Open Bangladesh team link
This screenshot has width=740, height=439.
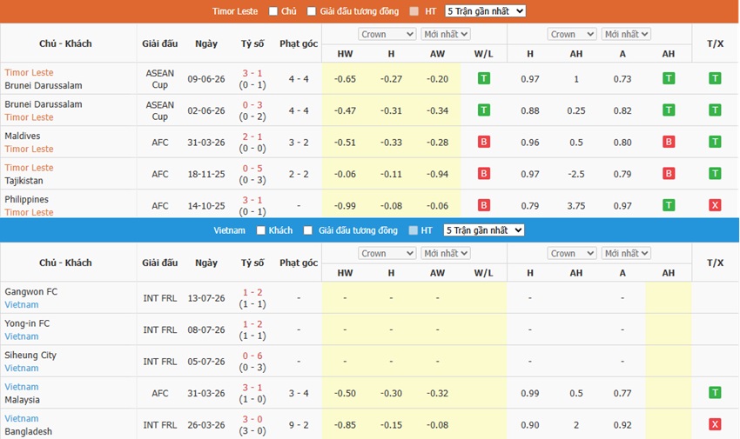click(29, 431)
